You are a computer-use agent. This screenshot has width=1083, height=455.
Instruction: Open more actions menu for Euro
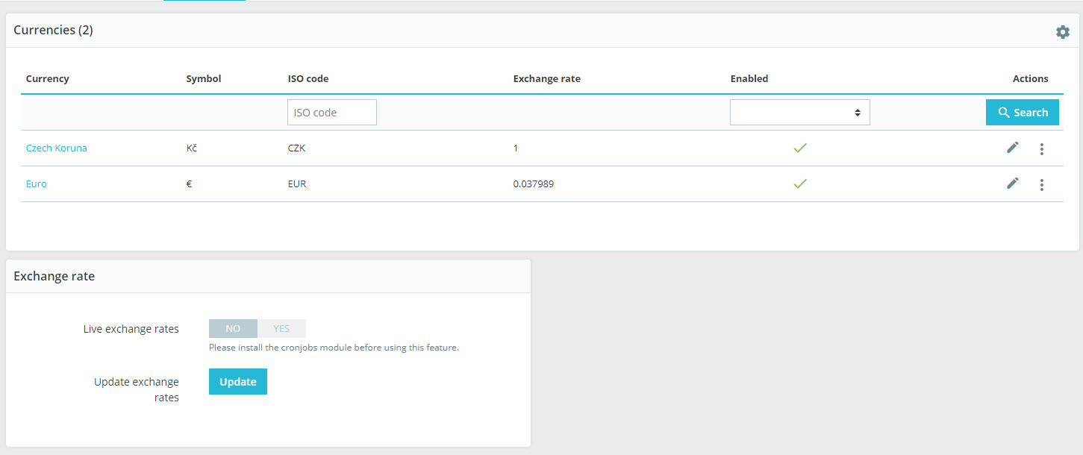point(1042,185)
